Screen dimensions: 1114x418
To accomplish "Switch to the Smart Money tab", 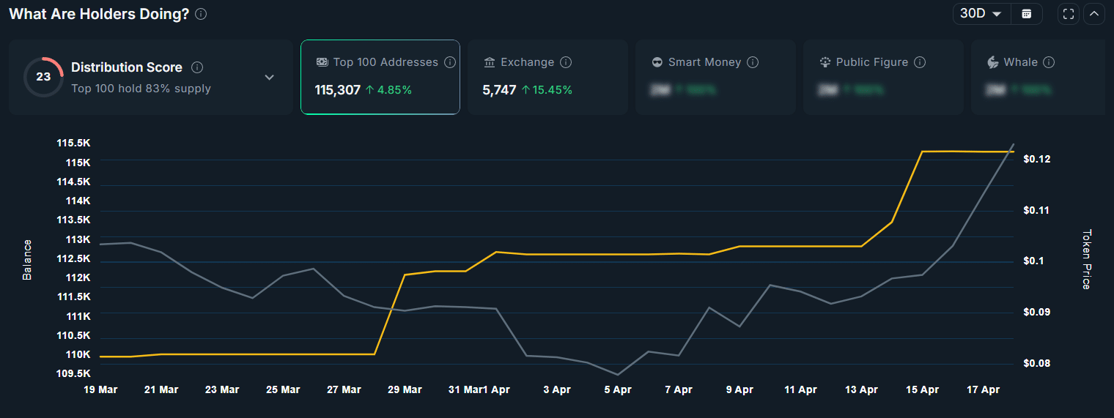I will [x=715, y=77].
